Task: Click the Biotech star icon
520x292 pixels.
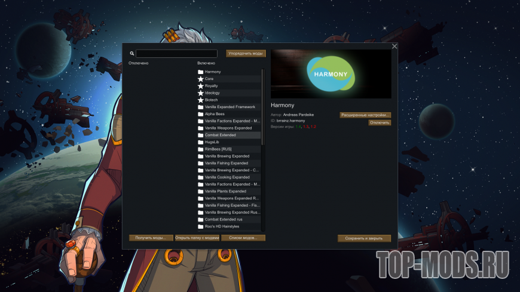Action: 201,100
